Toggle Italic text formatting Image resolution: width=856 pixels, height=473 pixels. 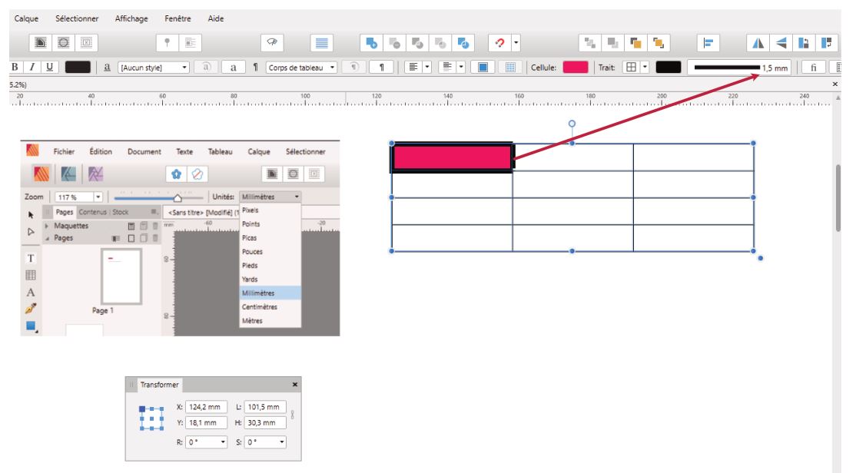coord(32,67)
